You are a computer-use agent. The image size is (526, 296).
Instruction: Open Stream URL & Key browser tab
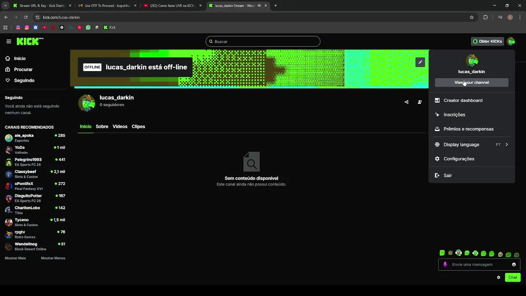[42, 6]
